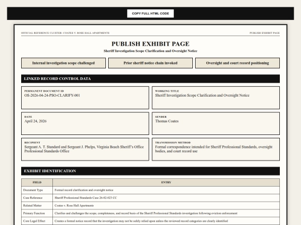Click the 'ENTRY' table column header

point(166,182)
